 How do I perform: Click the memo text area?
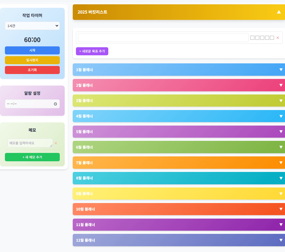(x=30, y=143)
